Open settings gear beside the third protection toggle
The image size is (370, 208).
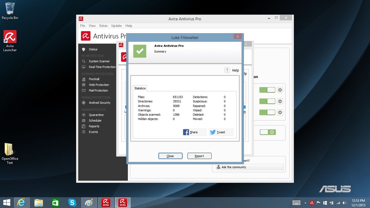280,112
